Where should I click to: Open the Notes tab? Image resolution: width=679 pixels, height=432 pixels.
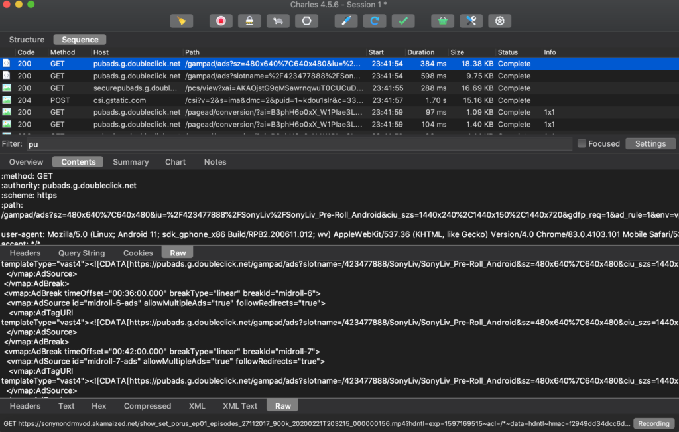click(216, 162)
